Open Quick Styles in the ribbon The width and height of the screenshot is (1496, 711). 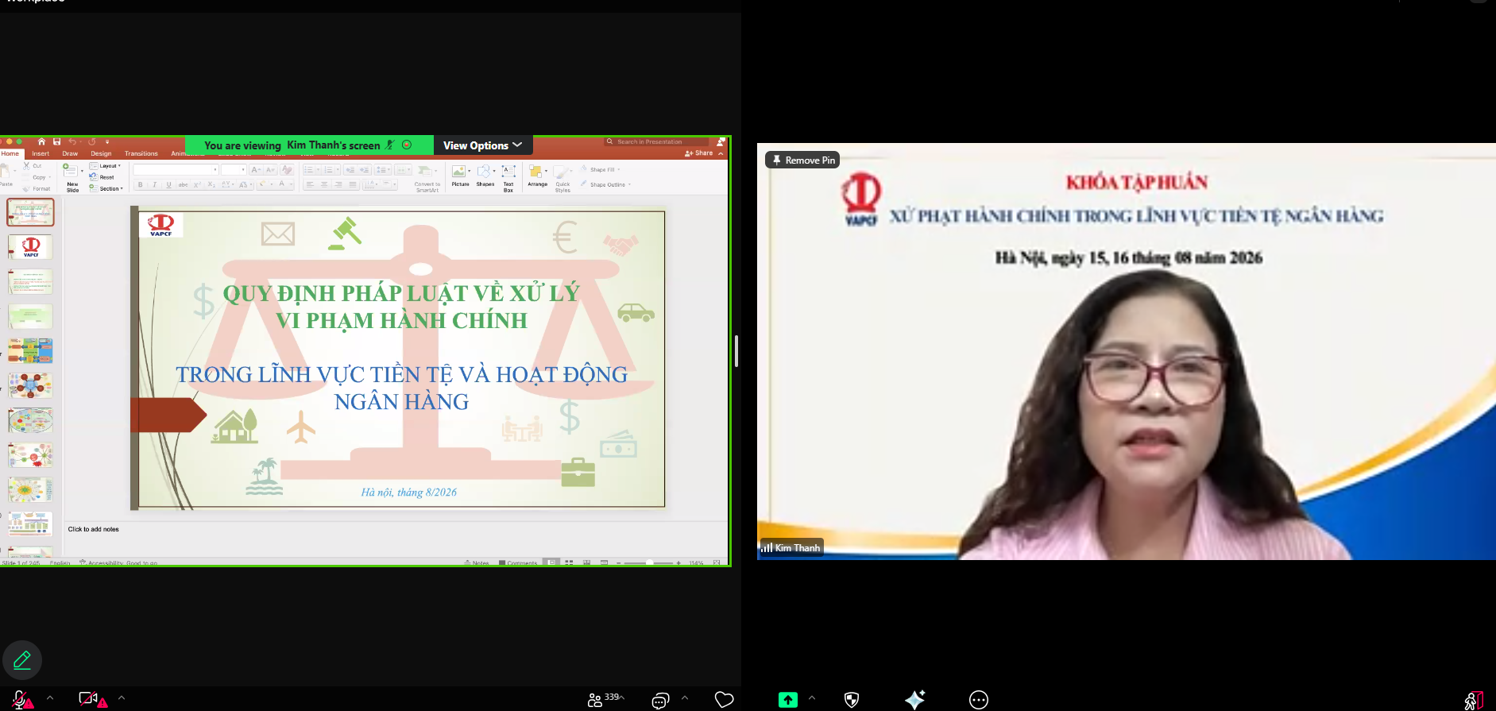(x=562, y=178)
